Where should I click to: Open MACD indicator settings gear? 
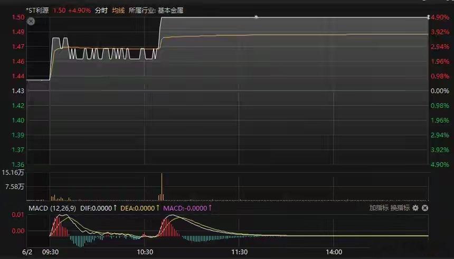415,208
